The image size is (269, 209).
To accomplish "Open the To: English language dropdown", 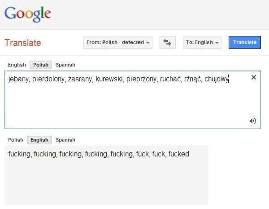I will (x=202, y=42).
